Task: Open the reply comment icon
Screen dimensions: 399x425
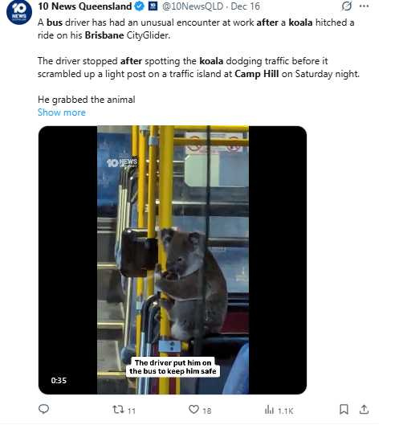Action: pyautogui.click(x=43, y=409)
